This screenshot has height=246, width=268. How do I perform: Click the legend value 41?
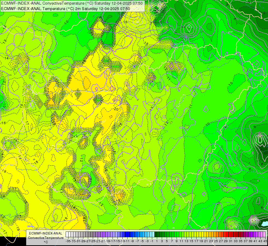tap(255, 241)
